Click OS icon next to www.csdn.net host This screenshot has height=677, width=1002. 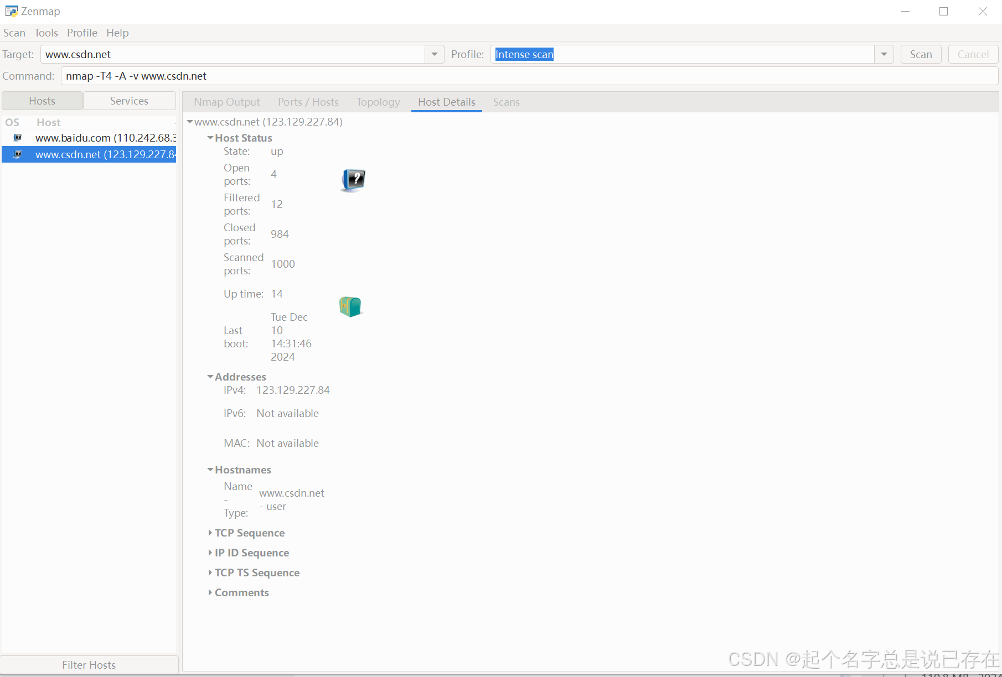click(x=18, y=154)
